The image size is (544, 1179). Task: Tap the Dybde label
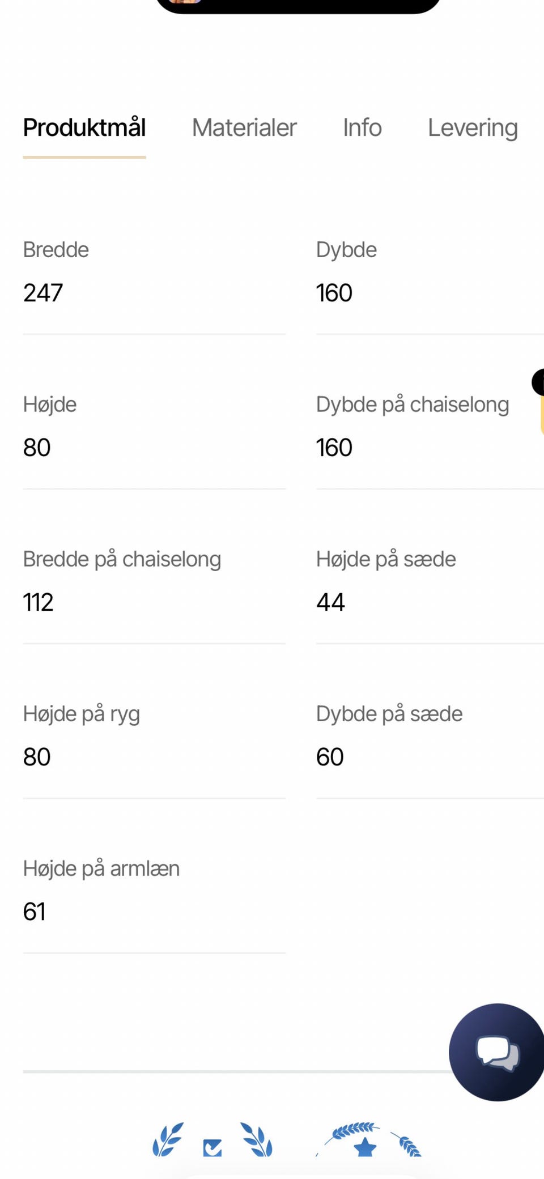tap(346, 250)
